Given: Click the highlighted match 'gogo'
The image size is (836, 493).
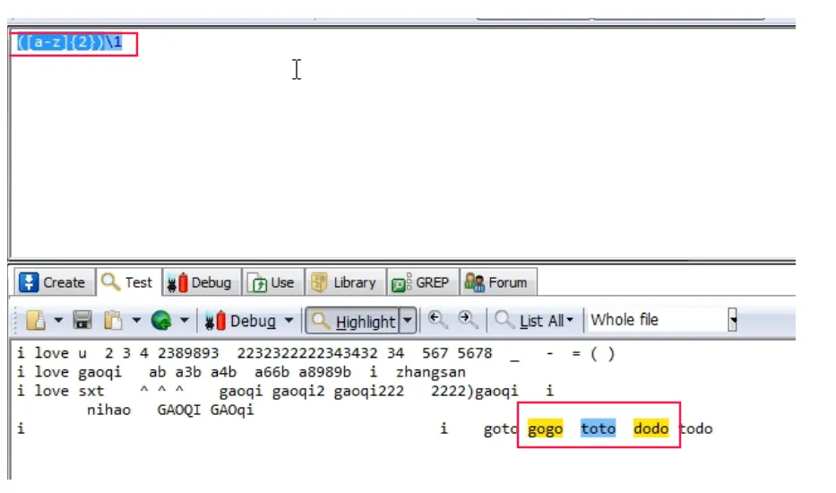Looking at the screenshot, I should pos(545,428).
